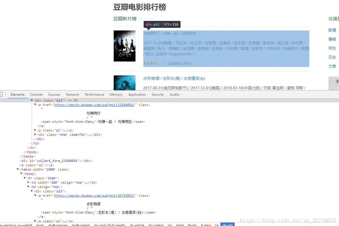Open href link movie.douban.com/subject/26752852/
The width and height of the screenshot is (339, 226).
94,196
